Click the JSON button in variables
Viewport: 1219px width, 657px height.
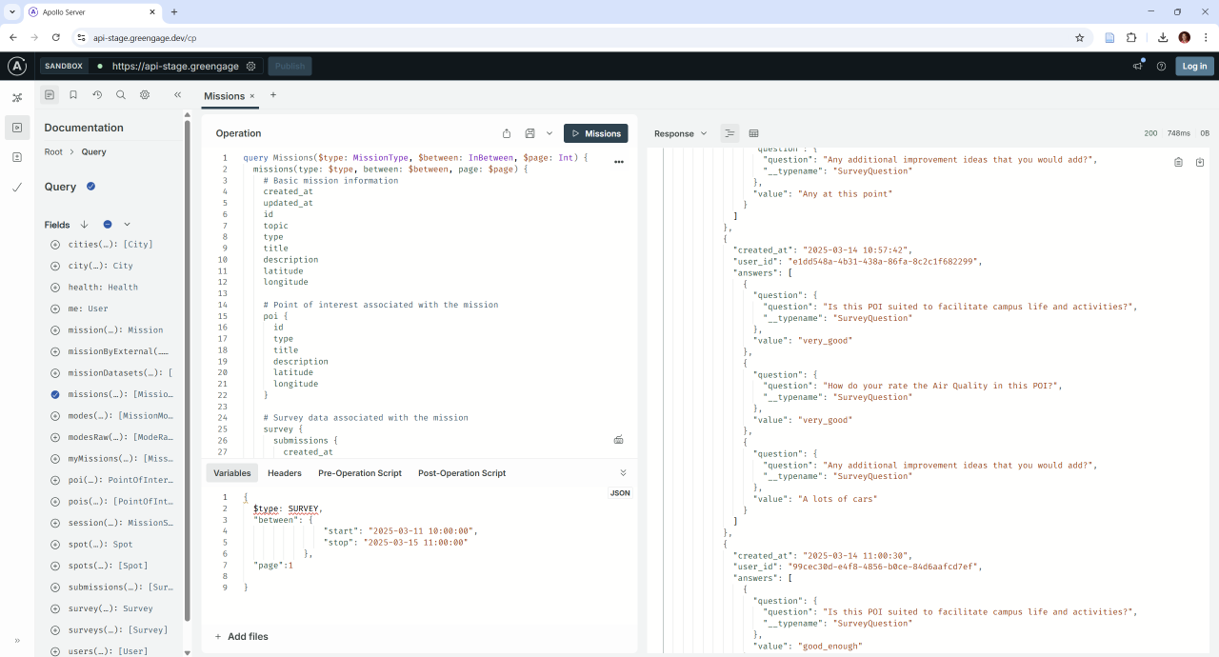(620, 493)
